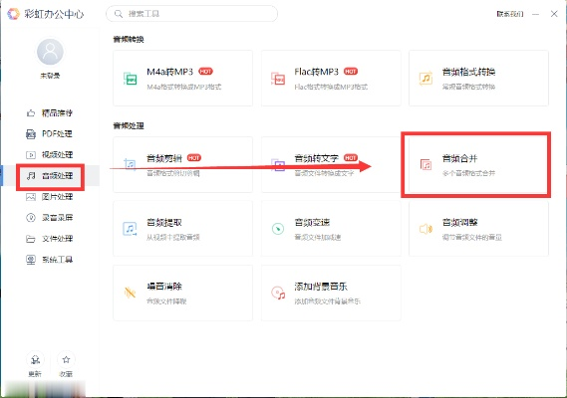The image size is (567, 398).
Task: Click the magnifier search icon
Action: coord(119,14)
